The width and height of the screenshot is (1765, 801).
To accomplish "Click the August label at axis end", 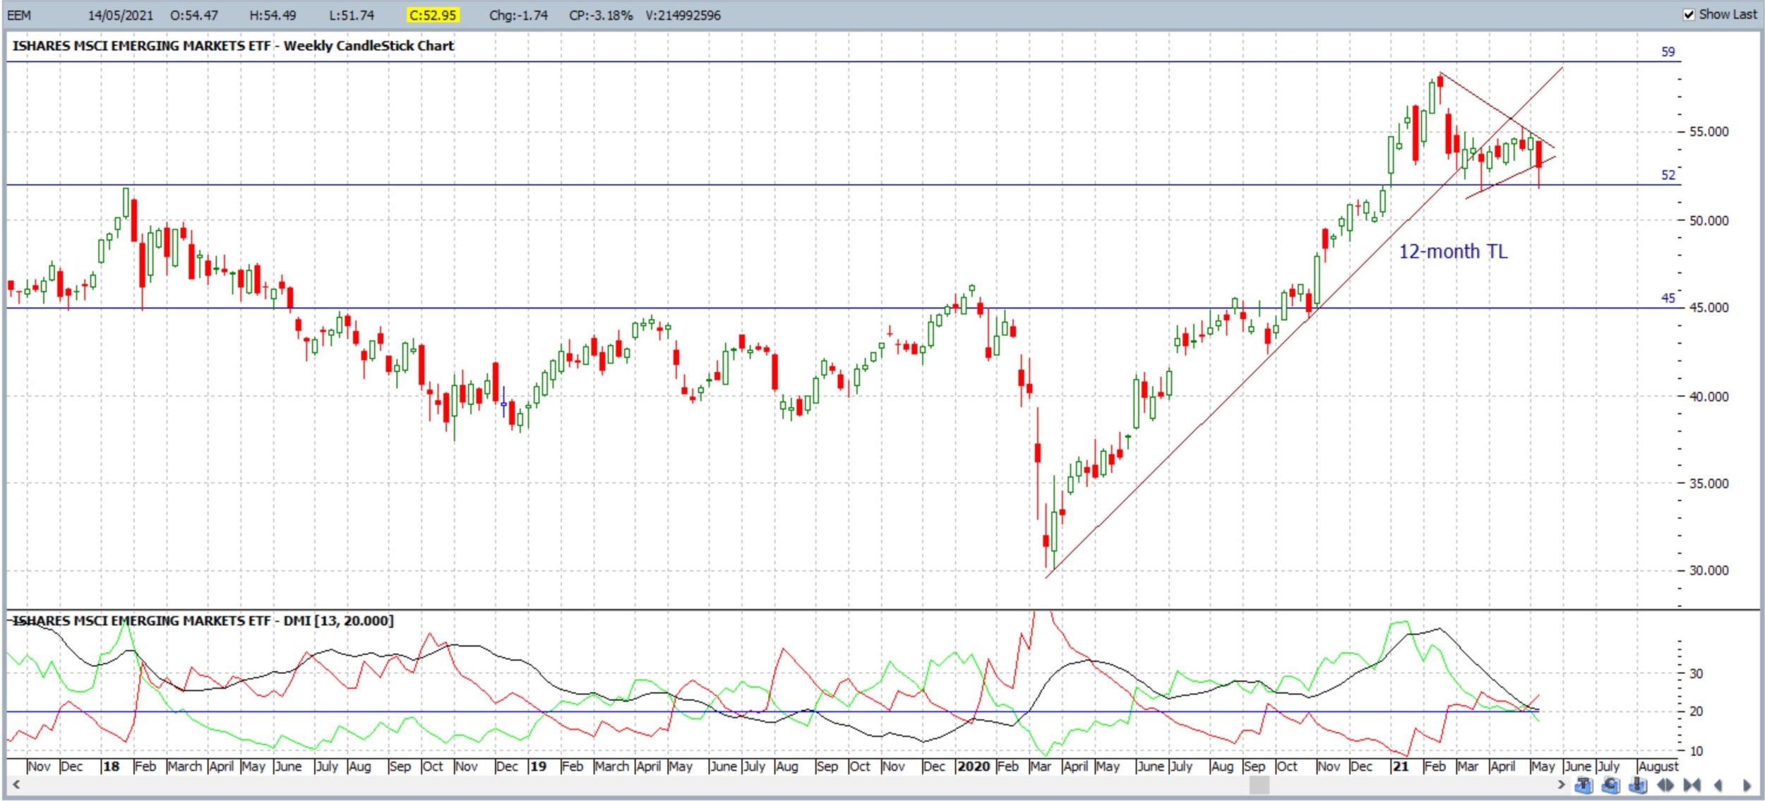I will click(1658, 766).
